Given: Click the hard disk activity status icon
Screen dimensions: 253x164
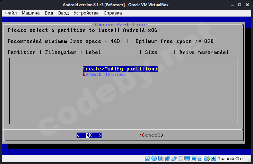Looking at the screenshot, I should (x=147, y=158).
